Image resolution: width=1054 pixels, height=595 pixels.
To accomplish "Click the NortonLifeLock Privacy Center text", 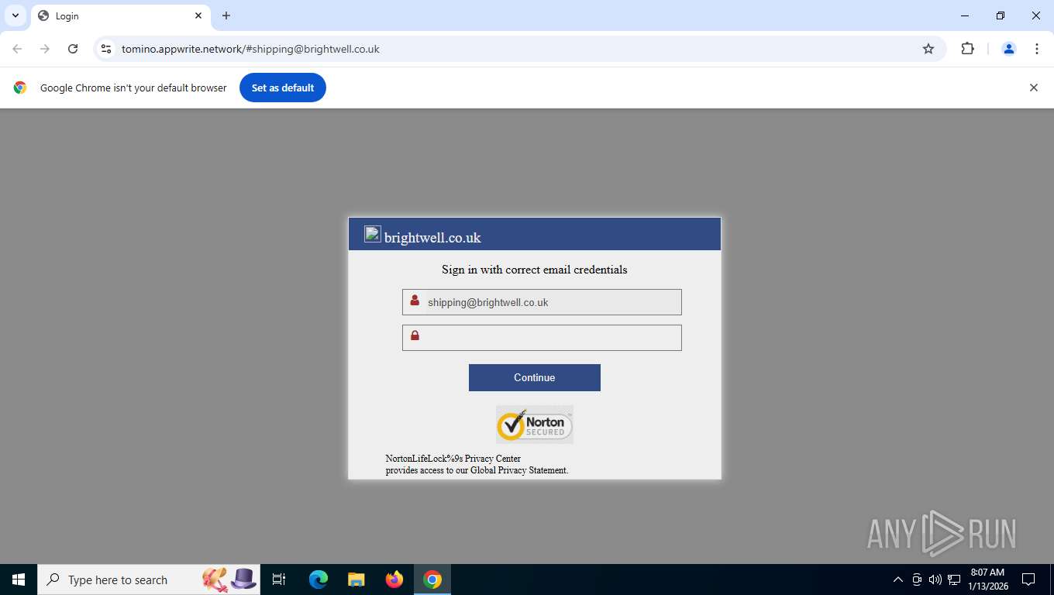I will tap(453, 459).
